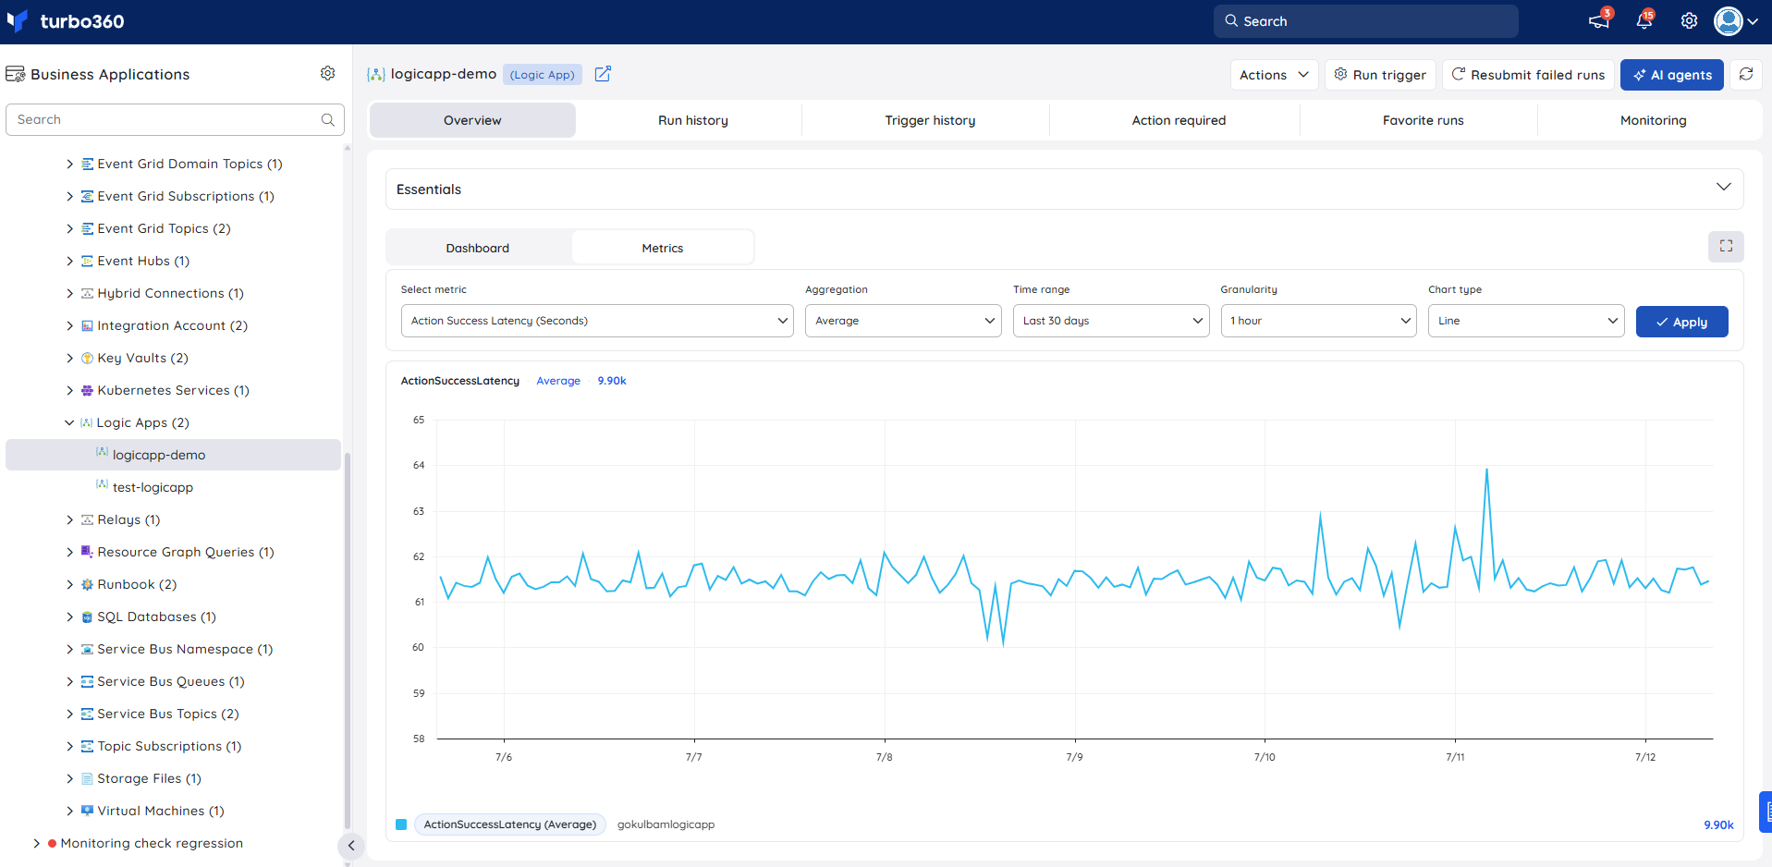Click the Runbook icon

(x=87, y=584)
